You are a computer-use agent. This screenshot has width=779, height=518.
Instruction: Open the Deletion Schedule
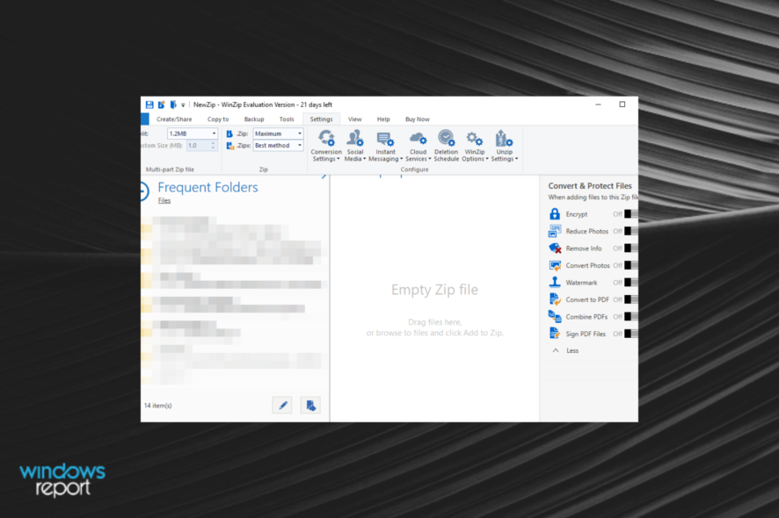(x=446, y=146)
